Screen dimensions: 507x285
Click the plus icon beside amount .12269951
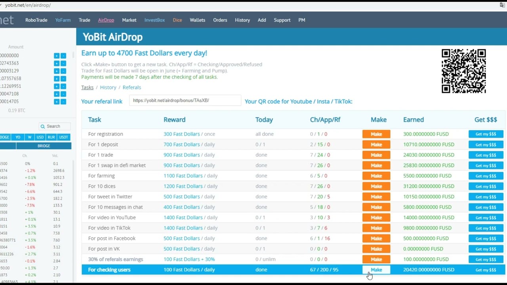click(57, 86)
